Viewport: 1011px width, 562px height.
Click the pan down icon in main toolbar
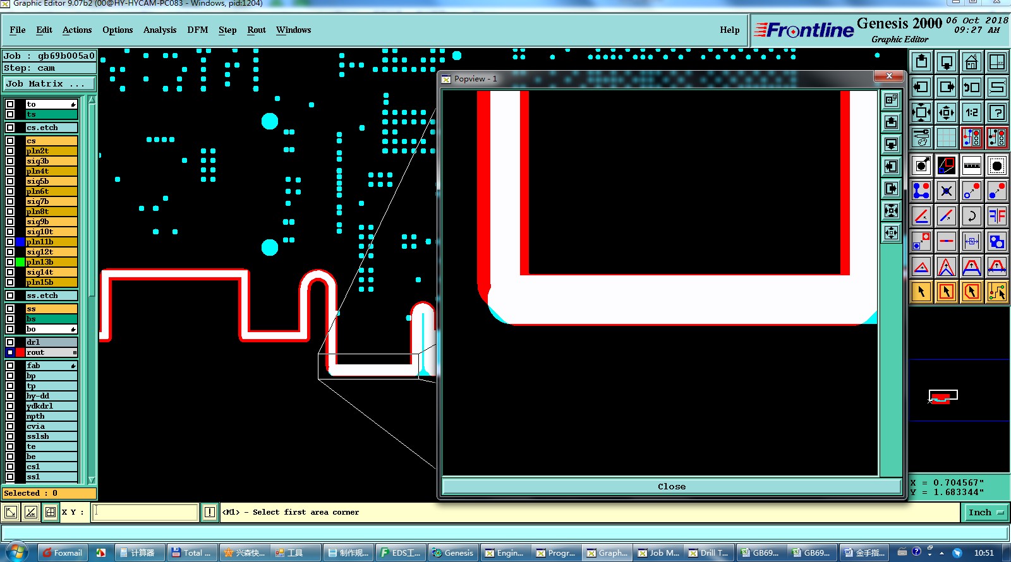[x=947, y=62]
